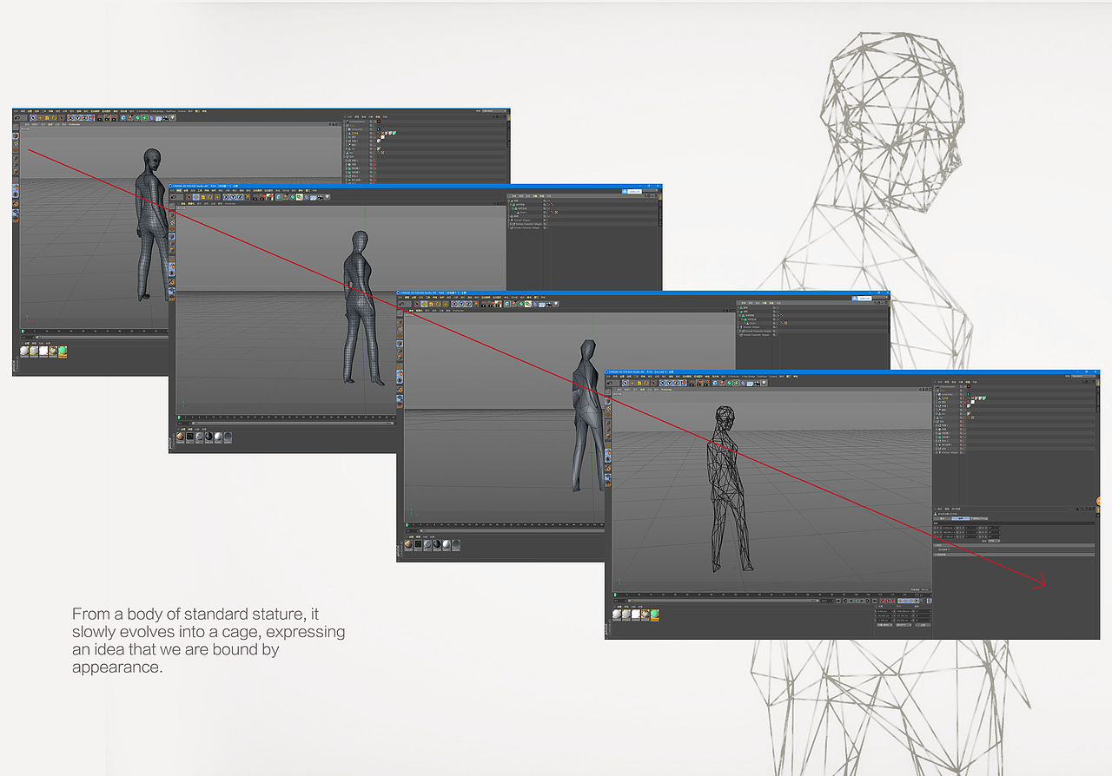1112x776 pixels.
Task: Click Record Active Objects red button in front window
Action: (882, 601)
